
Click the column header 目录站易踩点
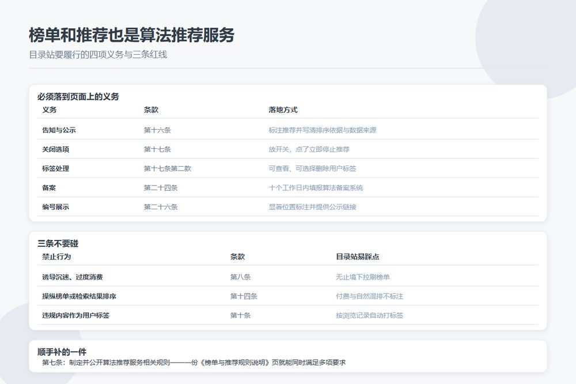click(x=358, y=257)
